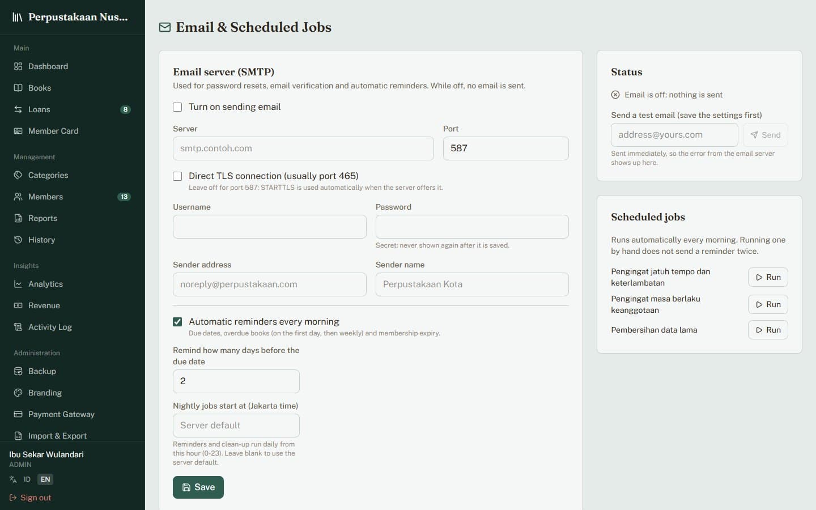
Task: Open the Loans page
Action: [x=73, y=109]
